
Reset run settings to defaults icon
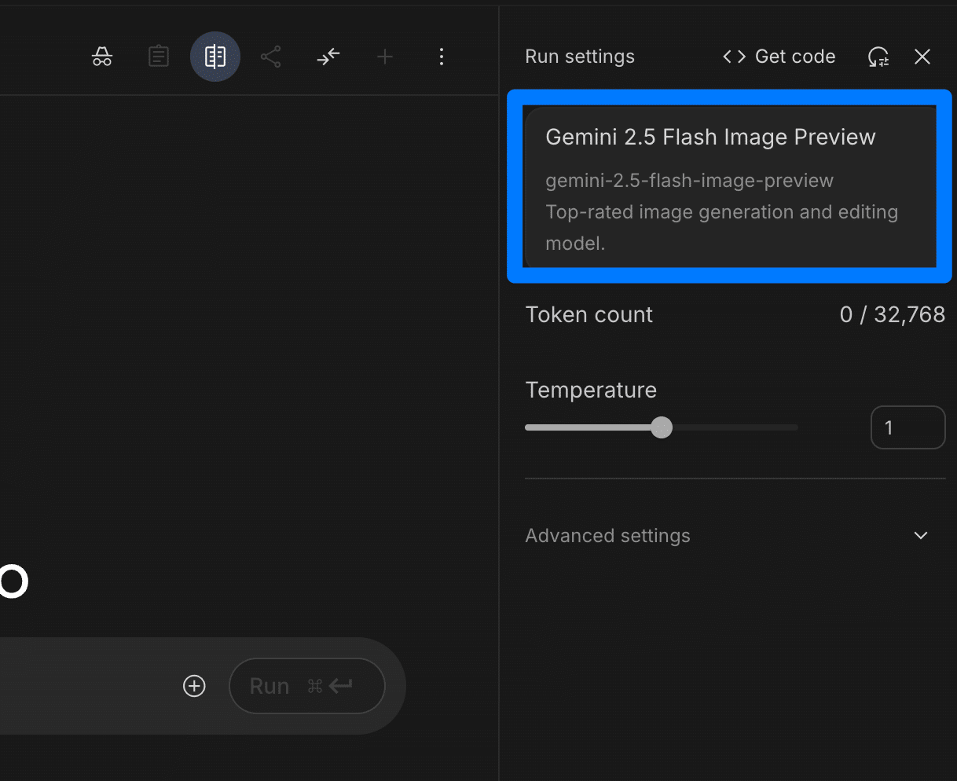tap(878, 57)
